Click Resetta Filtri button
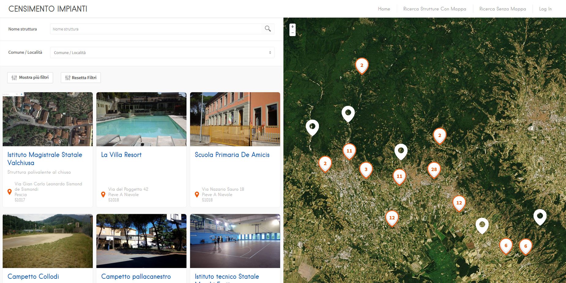 81,78
